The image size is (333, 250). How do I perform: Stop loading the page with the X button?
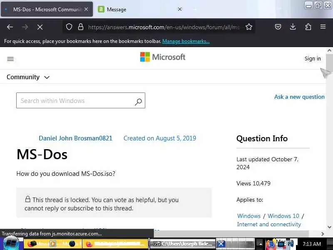[40, 27]
